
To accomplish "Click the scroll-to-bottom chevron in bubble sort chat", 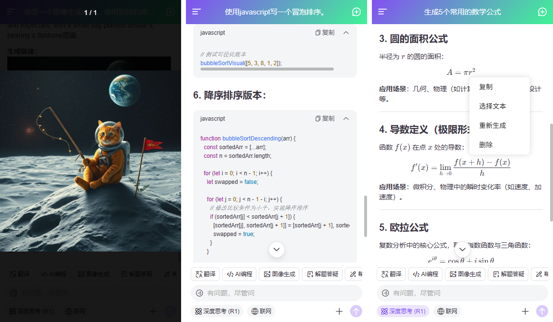I will [276, 250].
